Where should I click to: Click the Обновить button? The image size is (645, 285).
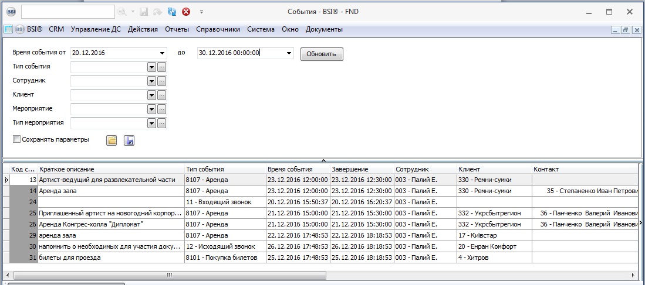click(x=322, y=54)
